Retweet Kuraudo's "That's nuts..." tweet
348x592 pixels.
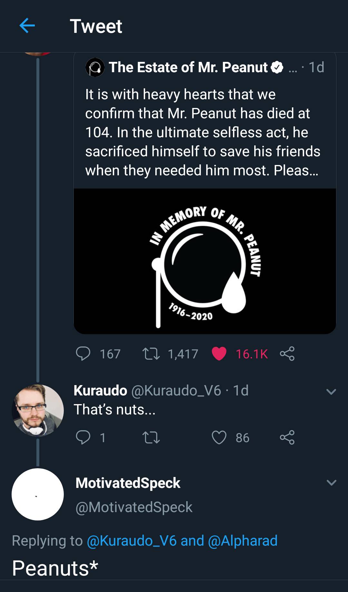coord(151,437)
